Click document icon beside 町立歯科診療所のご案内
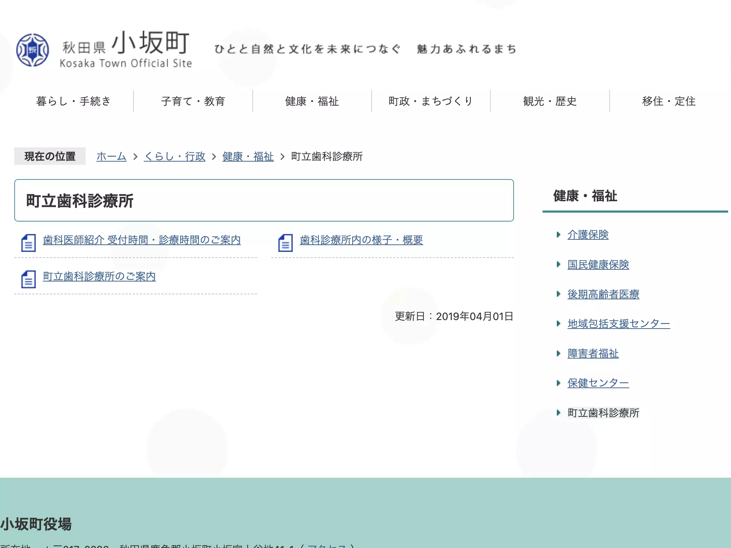This screenshot has height=548, width=731. 29,279
